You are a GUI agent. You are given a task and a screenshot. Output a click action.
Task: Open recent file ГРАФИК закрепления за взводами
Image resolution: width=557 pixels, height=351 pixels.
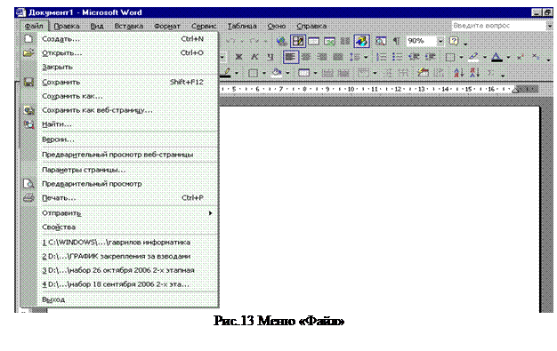click(x=120, y=256)
